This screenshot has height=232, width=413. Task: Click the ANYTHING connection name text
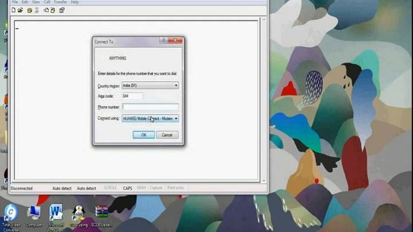117,58
